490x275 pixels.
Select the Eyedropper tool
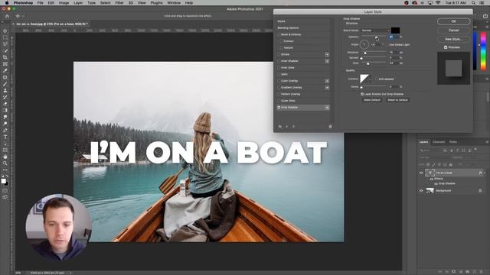[5, 70]
